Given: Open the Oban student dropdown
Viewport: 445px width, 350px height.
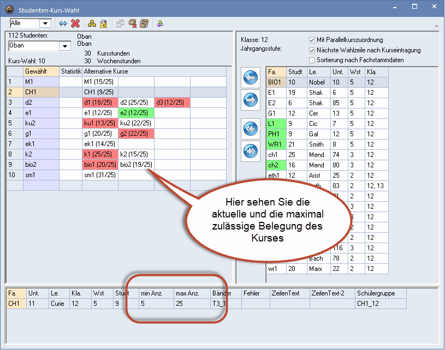Looking at the screenshot, I should 65,46.
